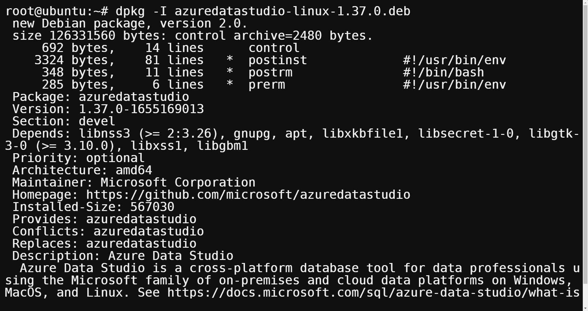Click the Maintainer Microsoft Corporation text
Viewport: 588px width, 311px height.
[x=178, y=183]
